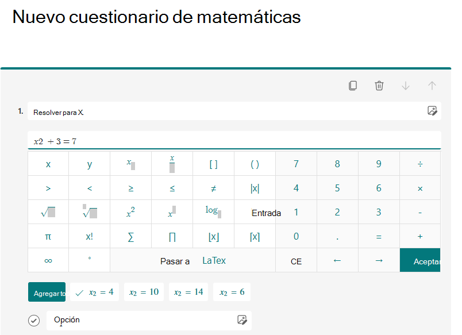Screen dimensions: 462x335
Task: Choose suggested answer x₂ = 14
Action: click(188, 292)
